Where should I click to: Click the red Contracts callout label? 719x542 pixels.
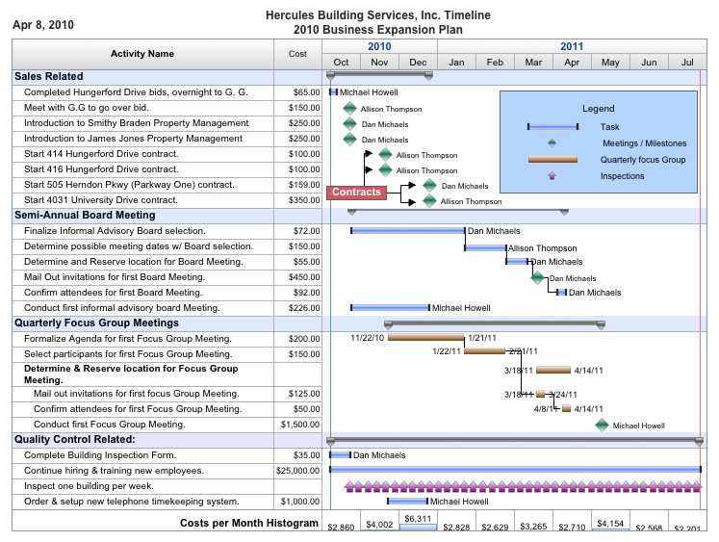pyautogui.click(x=357, y=193)
